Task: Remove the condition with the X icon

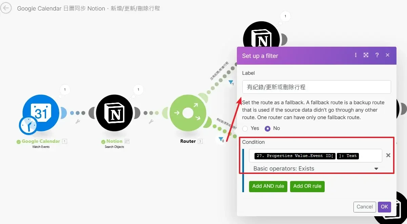Action: 388,155
